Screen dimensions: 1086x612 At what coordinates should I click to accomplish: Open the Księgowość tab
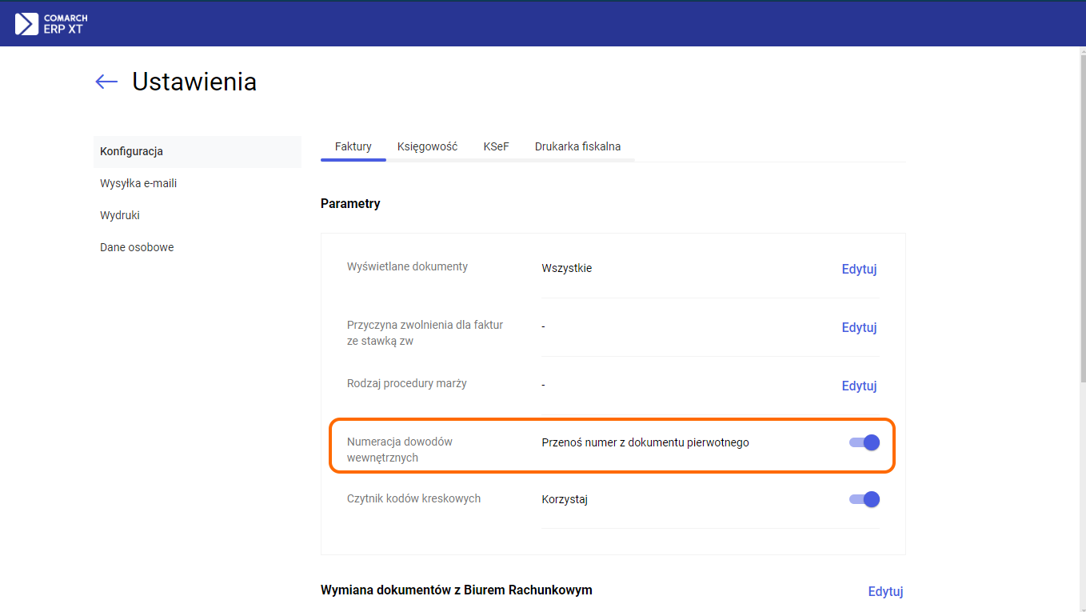[427, 146]
